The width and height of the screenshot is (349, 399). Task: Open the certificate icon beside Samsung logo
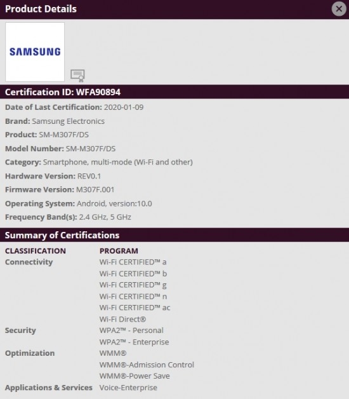tap(77, 76)
